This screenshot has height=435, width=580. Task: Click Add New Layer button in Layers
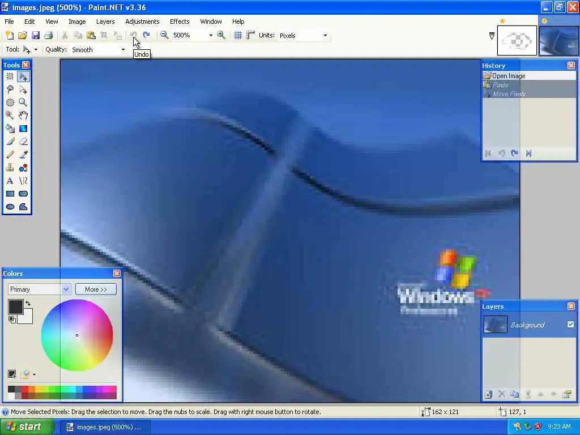pyautogui.click(x=489, y=394)
